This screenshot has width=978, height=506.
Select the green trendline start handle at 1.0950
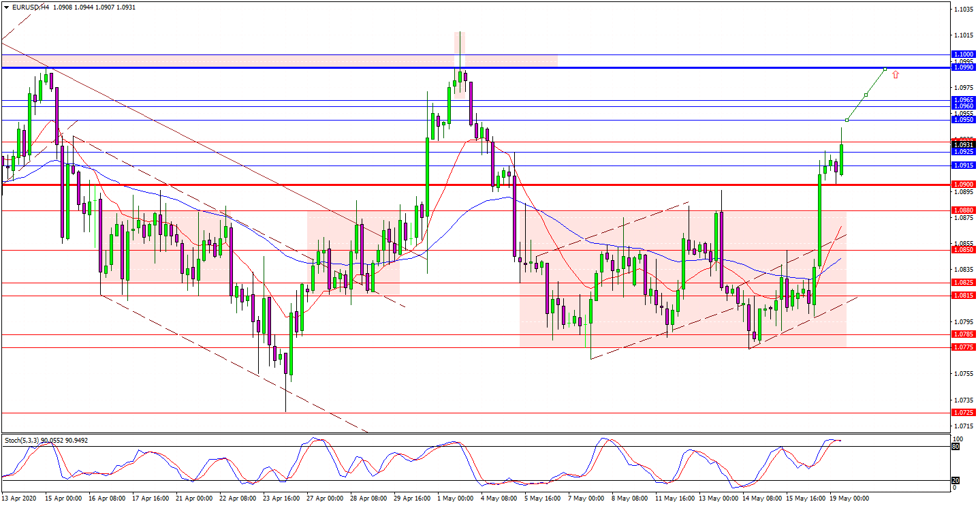click(x=847, y=120)
